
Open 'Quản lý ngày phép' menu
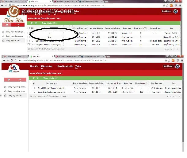65,66
